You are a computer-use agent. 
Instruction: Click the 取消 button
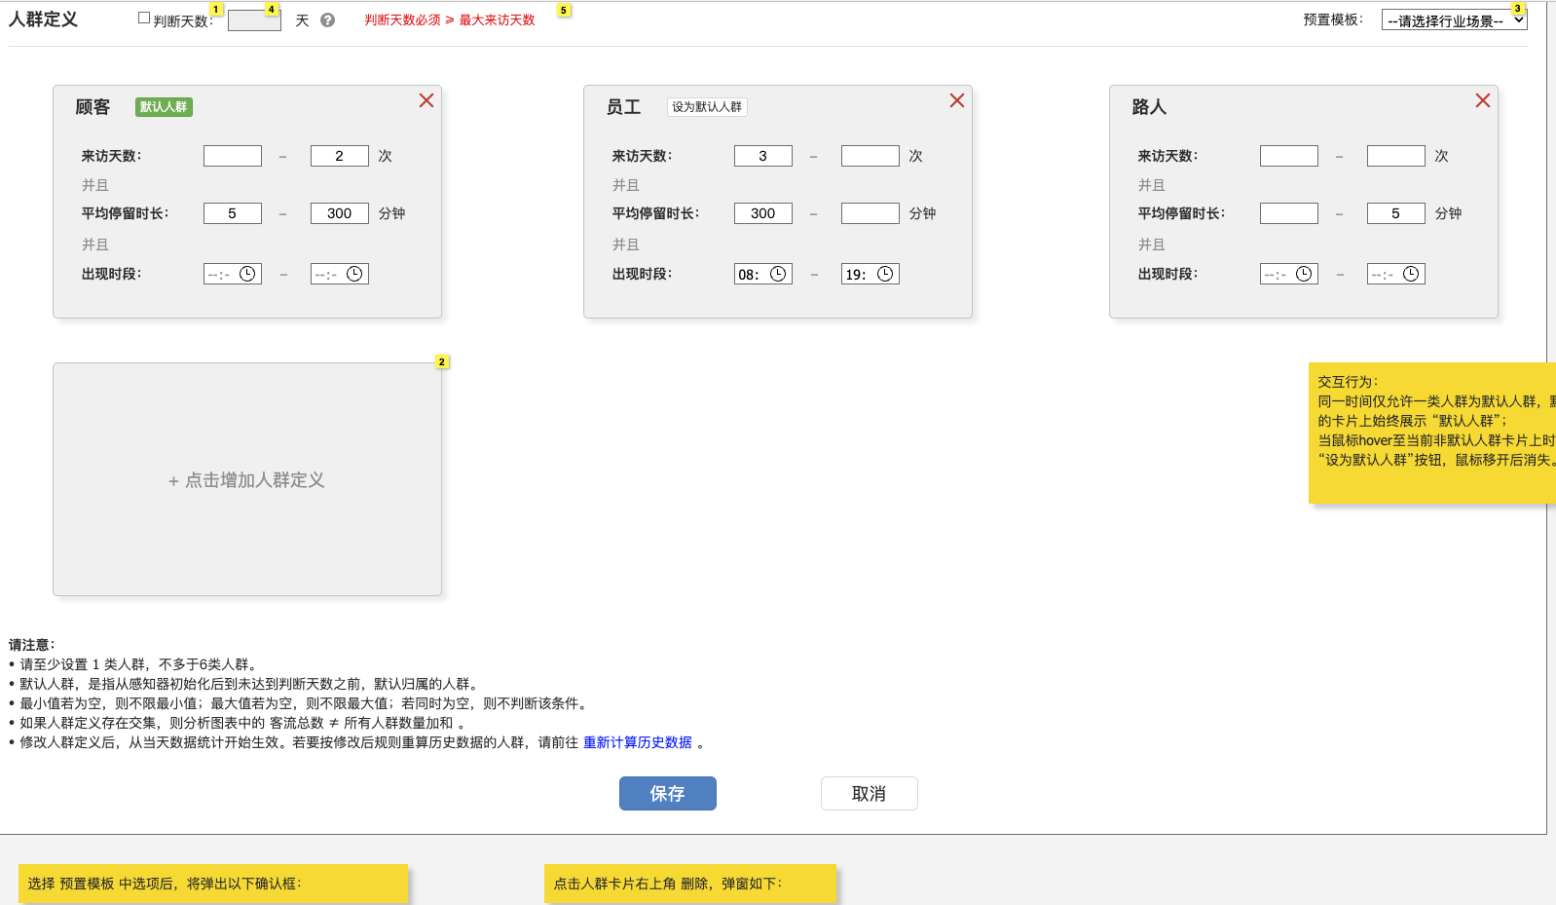tap(870, 793)
